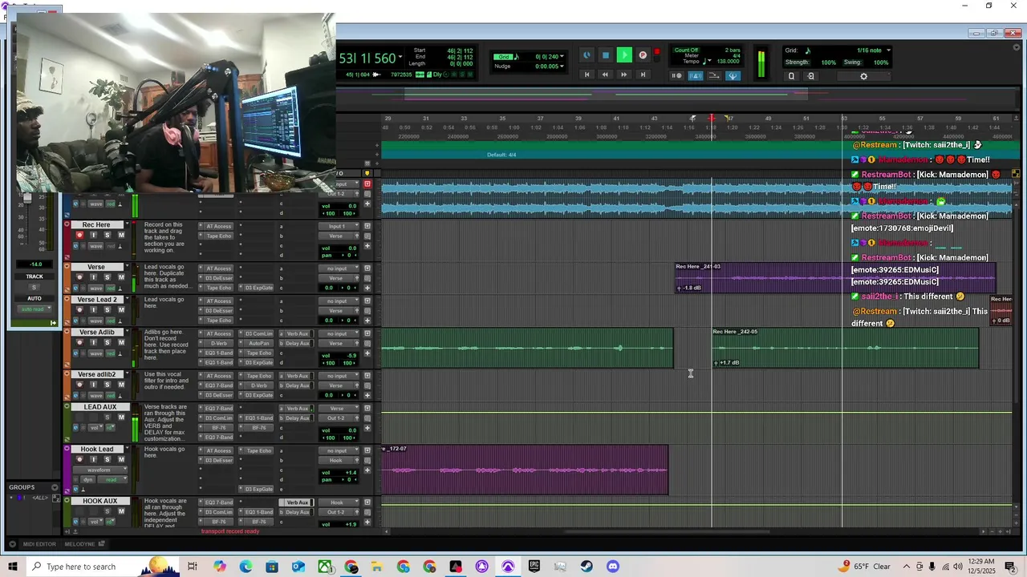Record-enable the Verse adlib2 track
1027x577 pixels.
79,385
